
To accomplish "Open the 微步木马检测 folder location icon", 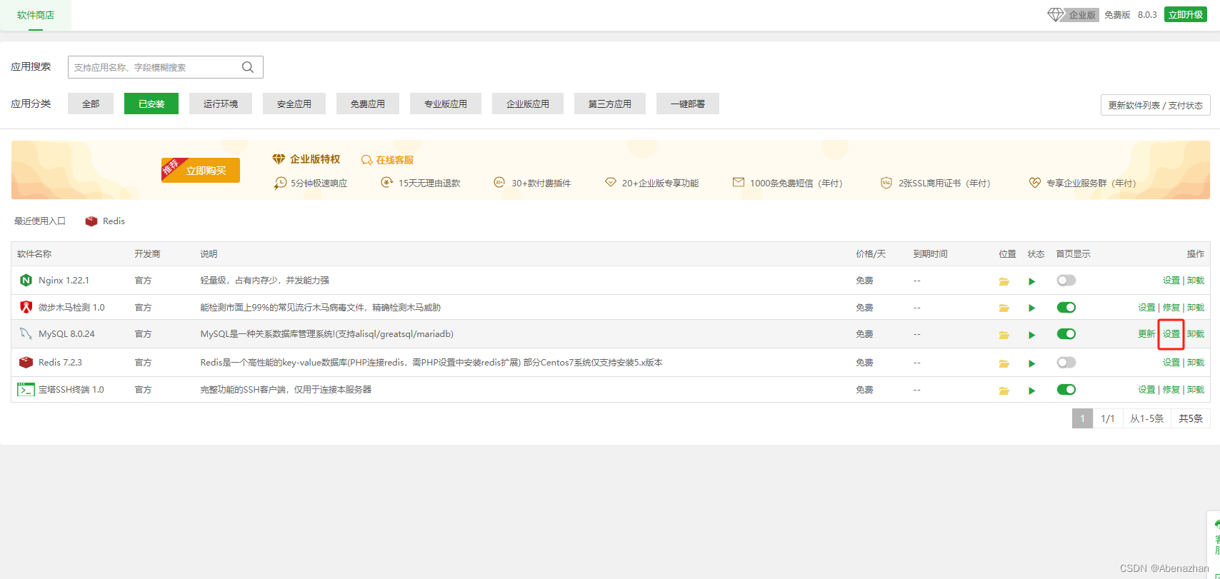I will 1004,308.
